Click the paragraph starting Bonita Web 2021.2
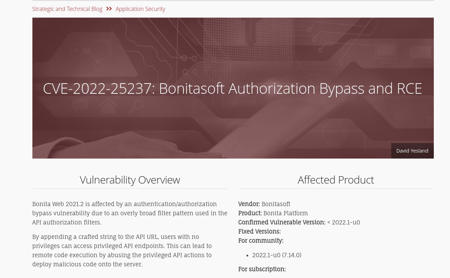 (x=130, y=213)
